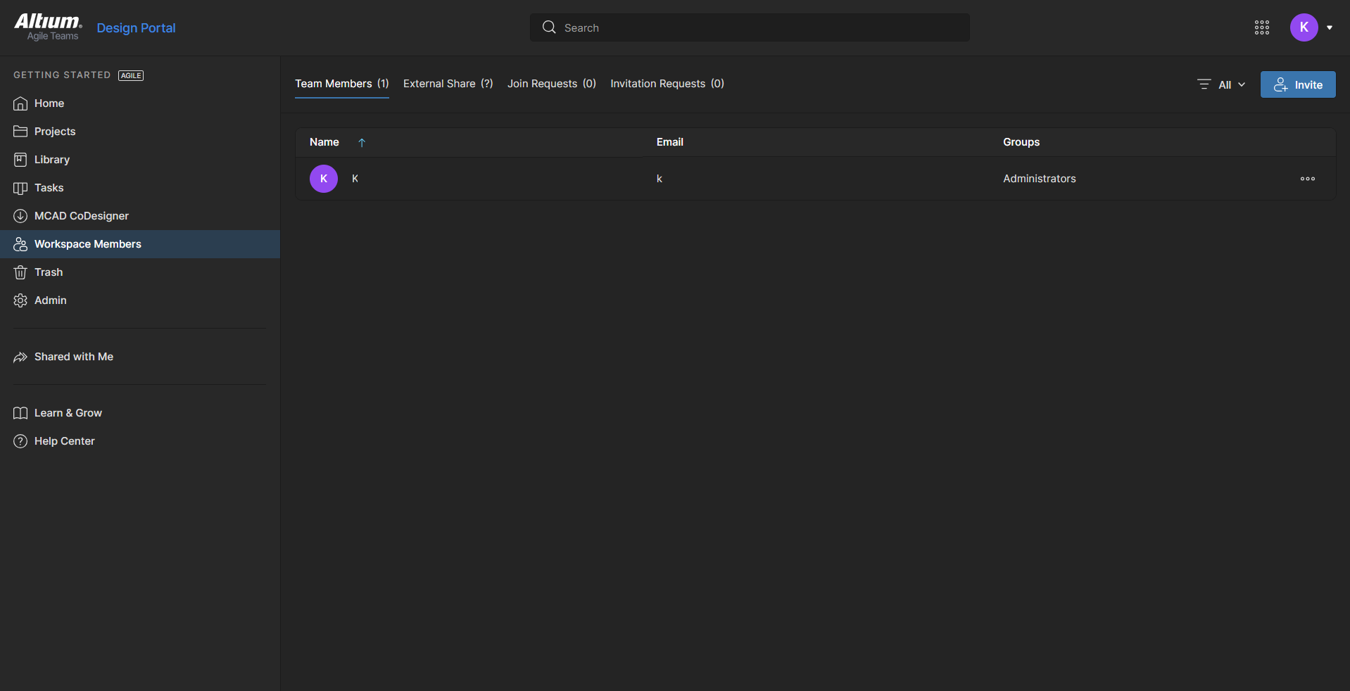Open the All filter dropdown
Screen dimensions: 1350x691
[1232, 84]
